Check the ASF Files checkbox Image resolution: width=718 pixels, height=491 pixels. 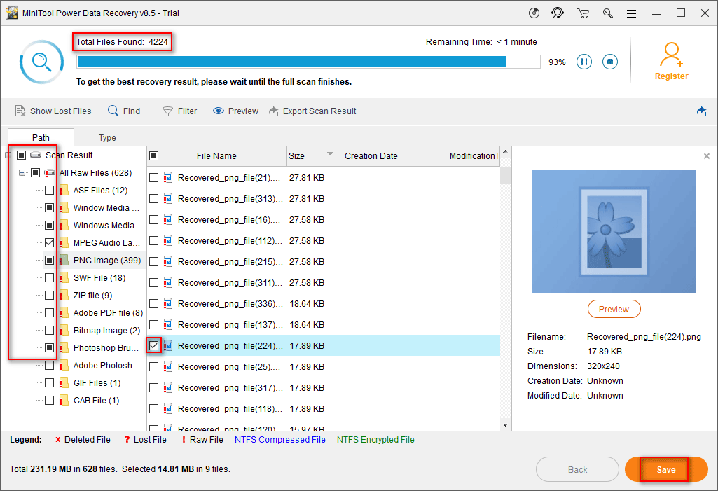pyautogui.click(x=50, y=190)
